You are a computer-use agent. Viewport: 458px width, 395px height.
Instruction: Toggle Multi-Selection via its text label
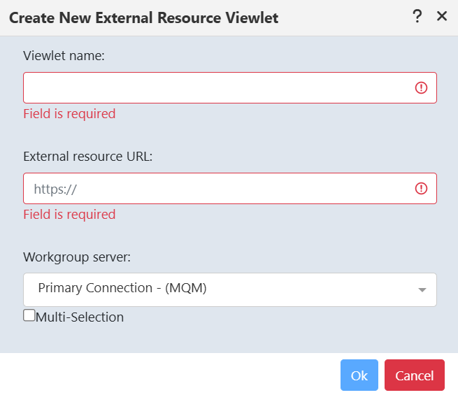(x=80, y=317)
